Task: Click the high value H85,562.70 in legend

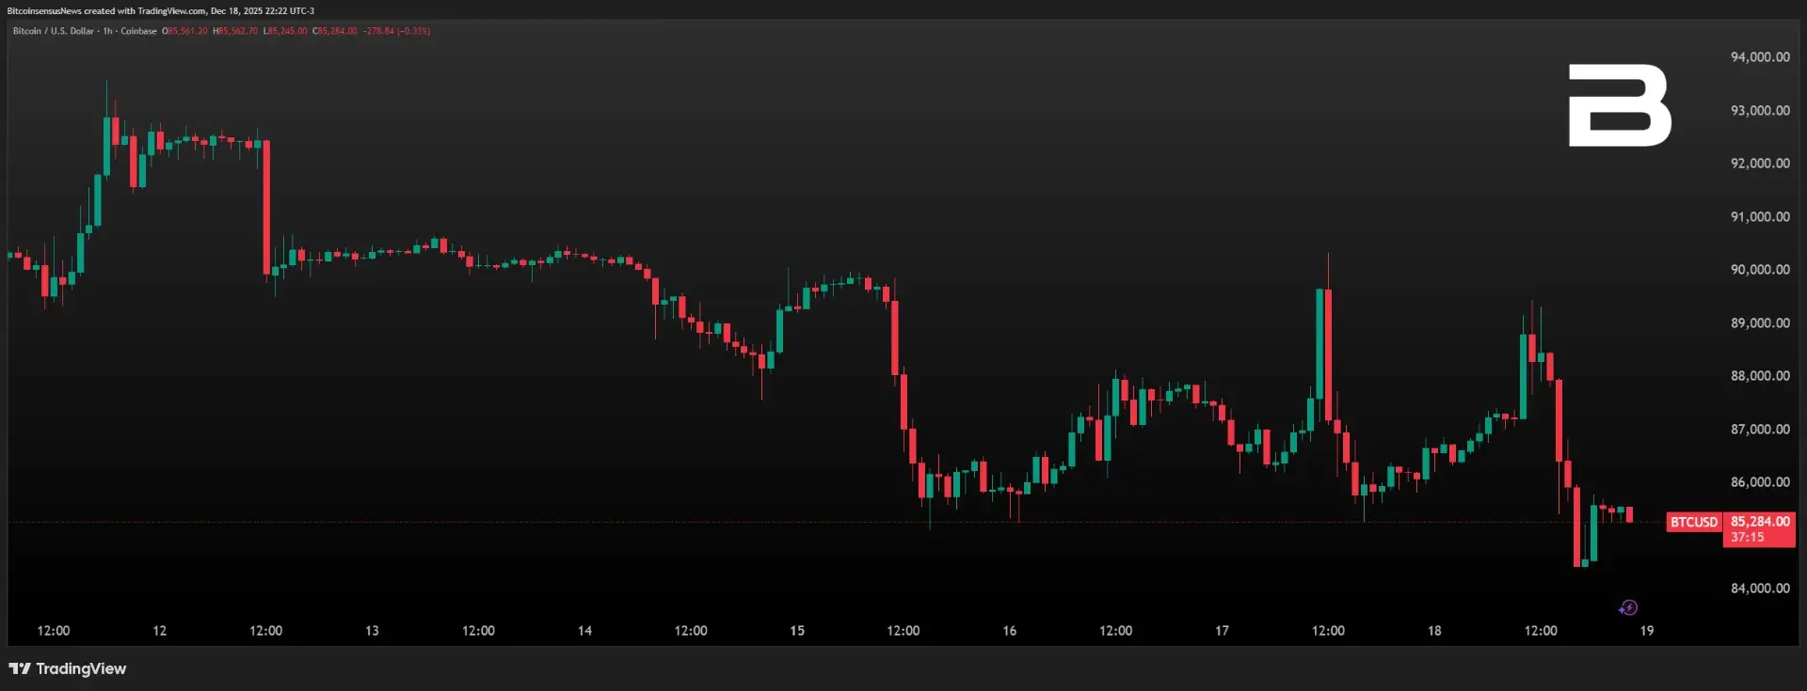Action: coord(235,31)
